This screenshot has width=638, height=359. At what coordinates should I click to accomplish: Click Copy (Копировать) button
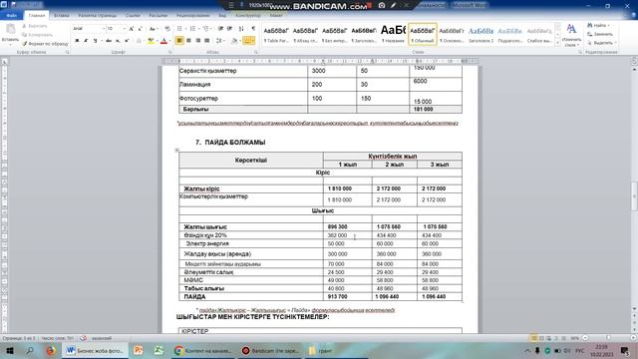coord(38,35)
